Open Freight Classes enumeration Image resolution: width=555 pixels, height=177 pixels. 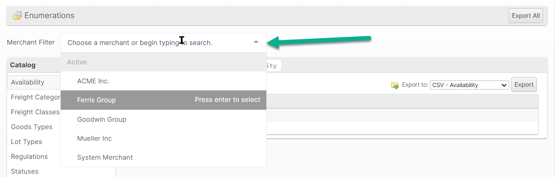tap(35, 112)
